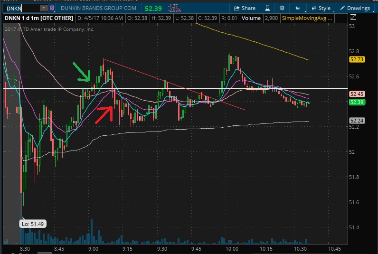Click the -2.55% change value
The height and width of the screenshot is (254, 378).
coord(174,10)
